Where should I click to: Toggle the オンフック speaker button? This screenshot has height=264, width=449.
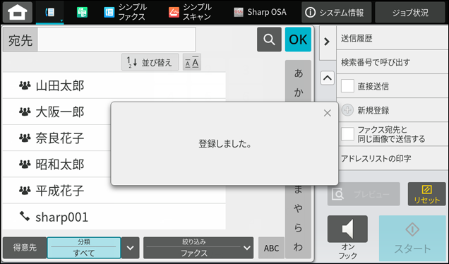tap(347, 229)
